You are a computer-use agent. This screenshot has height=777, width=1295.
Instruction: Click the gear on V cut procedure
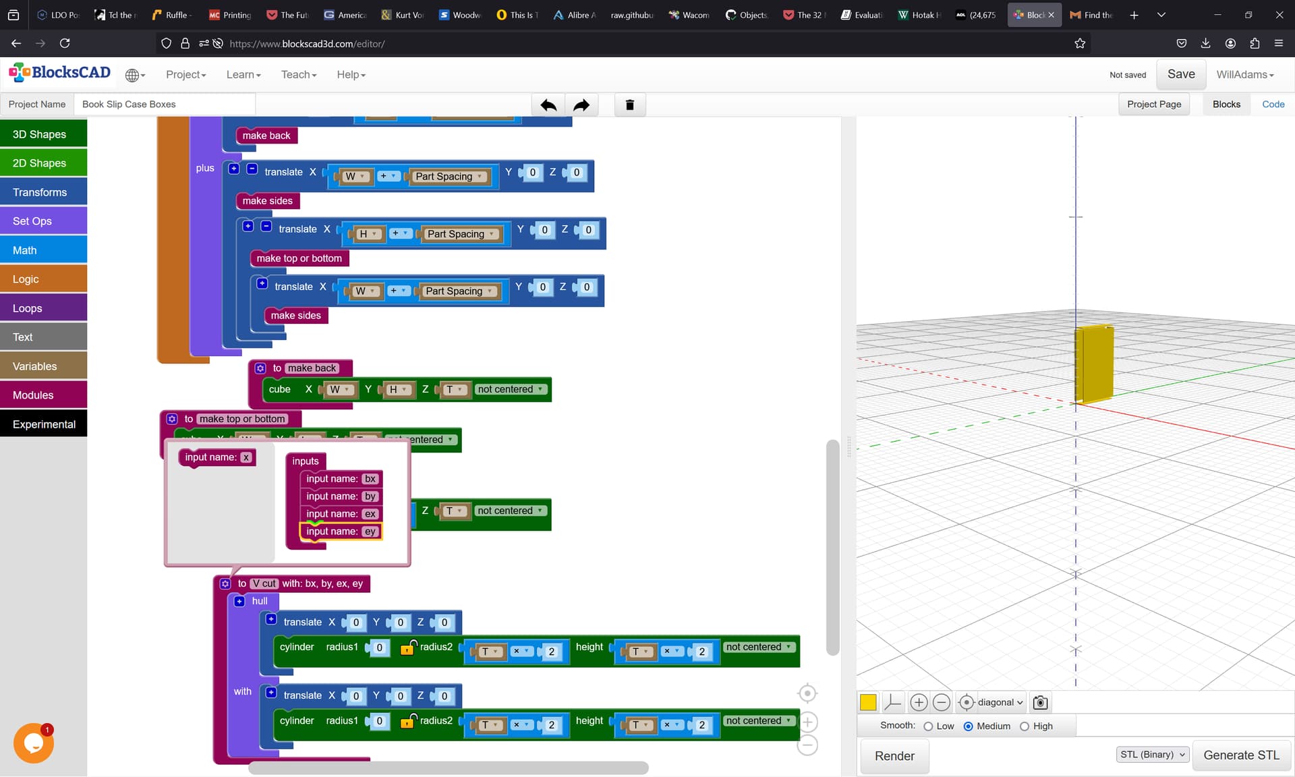coord(225,583)
